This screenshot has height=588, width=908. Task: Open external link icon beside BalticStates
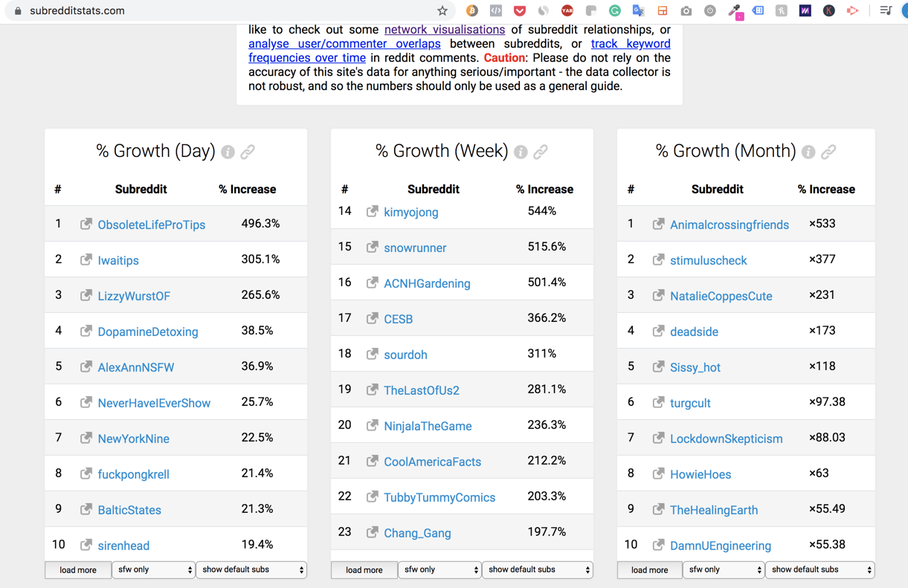pos(86,509)
